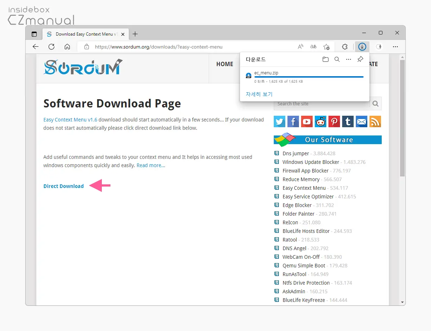Click the page vertical scrollbar thumb
The width and height of the screenshot is (431, 331).
click(x=403, y=118)
